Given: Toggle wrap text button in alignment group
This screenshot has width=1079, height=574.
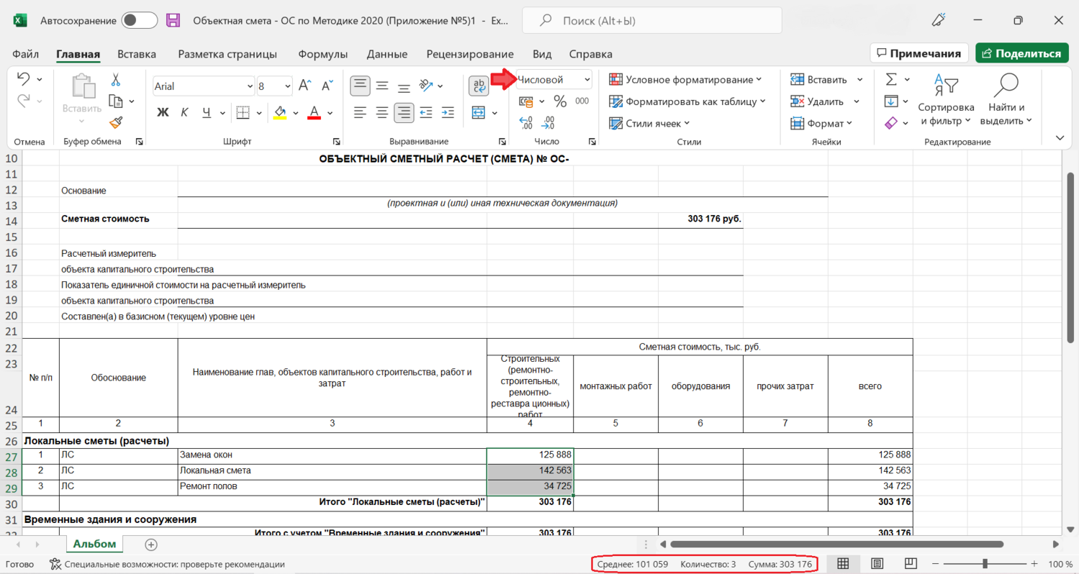Looking at the screenshot, I should [x=479, y=86].
